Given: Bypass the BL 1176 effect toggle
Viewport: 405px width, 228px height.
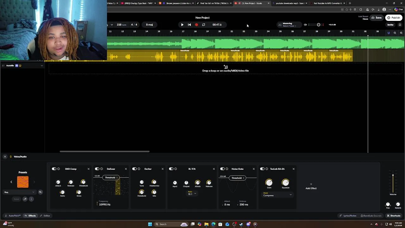Looking at the screenshot, I should click(x=171, y=169).
